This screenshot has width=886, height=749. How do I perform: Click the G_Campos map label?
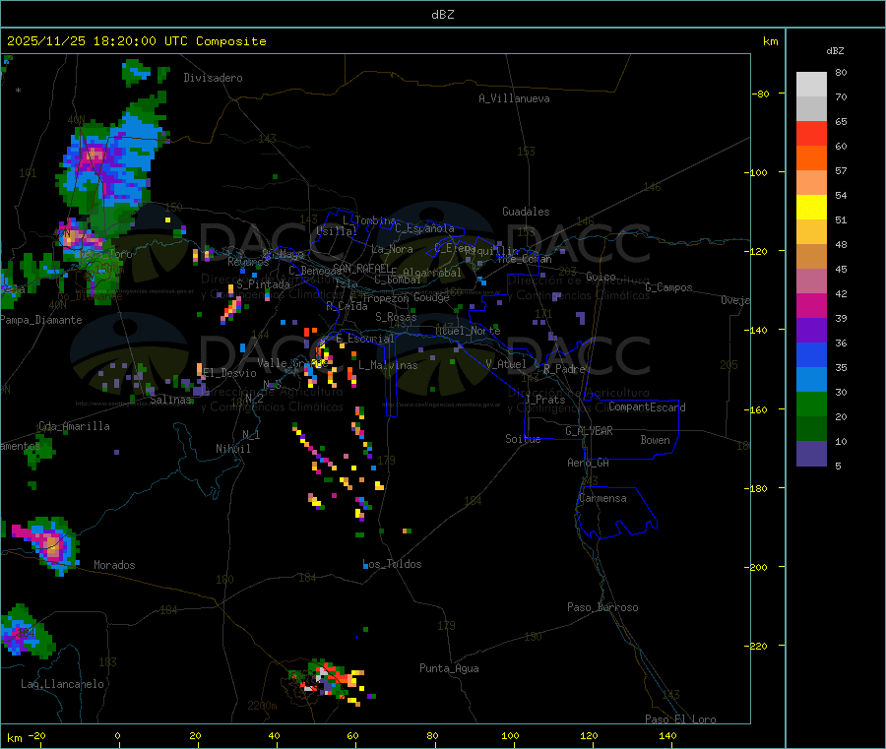pyautogui.click(x=669, y=287)
